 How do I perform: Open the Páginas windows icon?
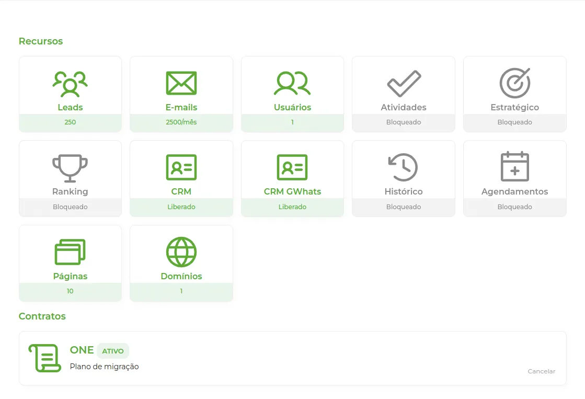click(70, 252)
